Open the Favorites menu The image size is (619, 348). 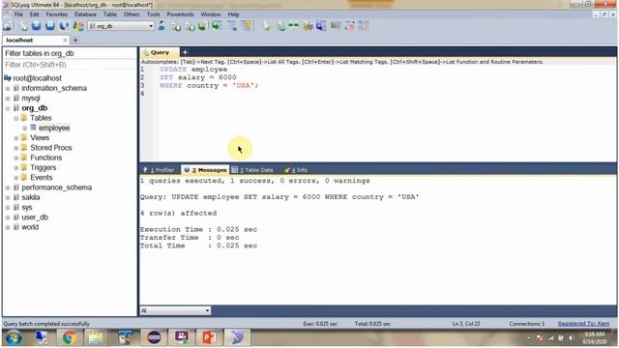point(57,14)
